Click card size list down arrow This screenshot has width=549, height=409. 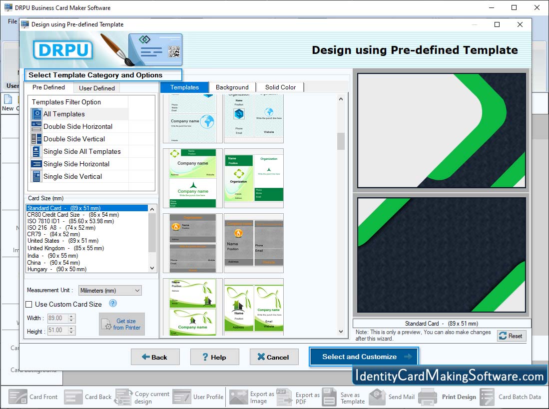152,268
